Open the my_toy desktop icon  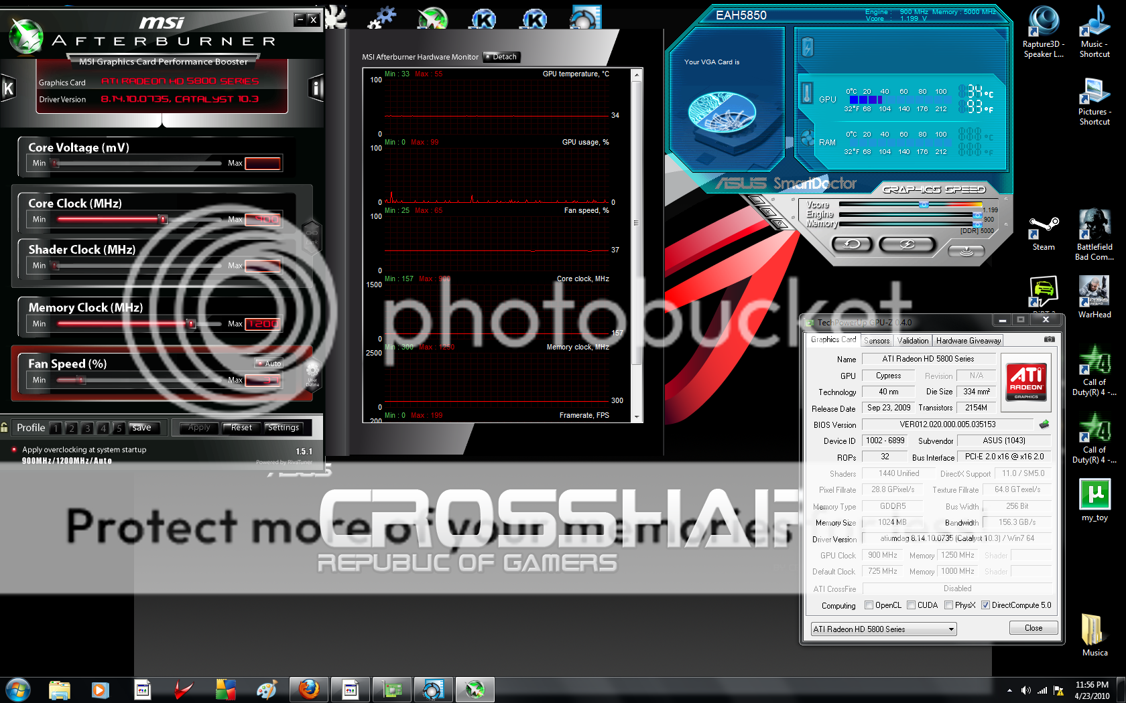click(x=1094, y=500)
